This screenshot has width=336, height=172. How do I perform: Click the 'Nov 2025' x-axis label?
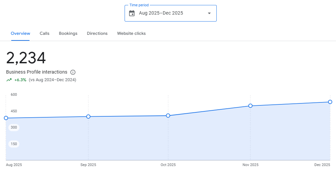251,165
